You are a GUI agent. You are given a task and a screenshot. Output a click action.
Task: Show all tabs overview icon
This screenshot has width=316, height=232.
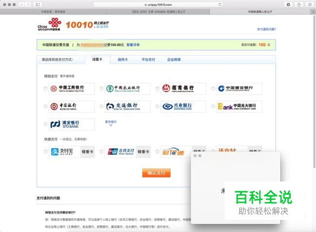[x=310, y=4]
